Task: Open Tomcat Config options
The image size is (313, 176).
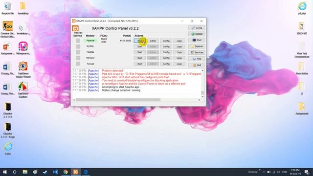Action: click(166, 64)
